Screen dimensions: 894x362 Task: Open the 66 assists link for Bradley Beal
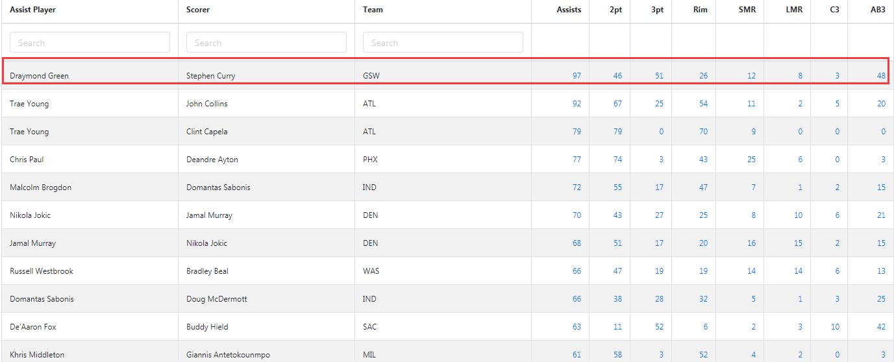(x=577, y=271)
